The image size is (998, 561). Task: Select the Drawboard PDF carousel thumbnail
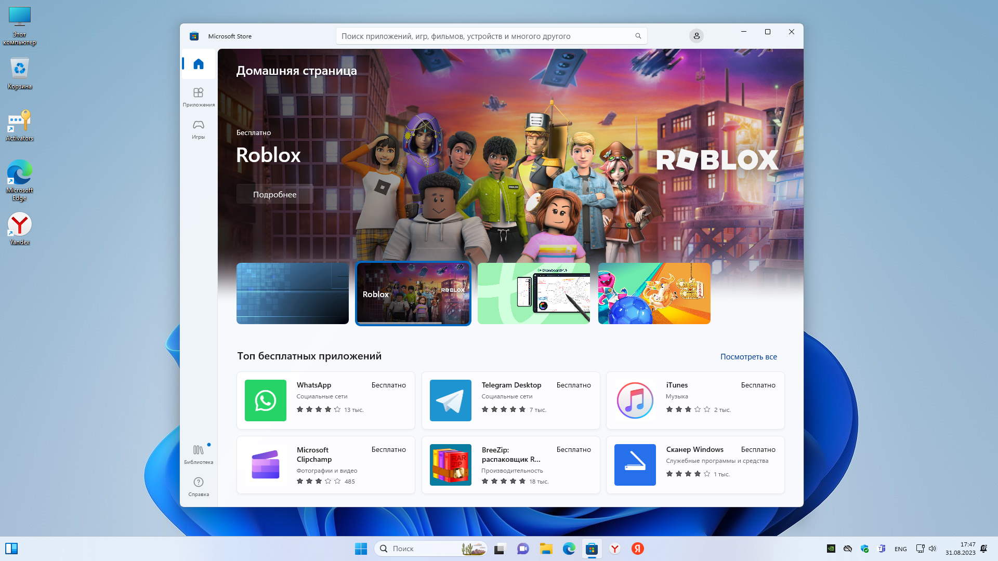[533, 293]
